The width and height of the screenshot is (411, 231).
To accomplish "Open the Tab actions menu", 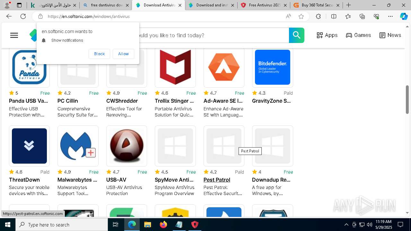I will pos(19,5).
